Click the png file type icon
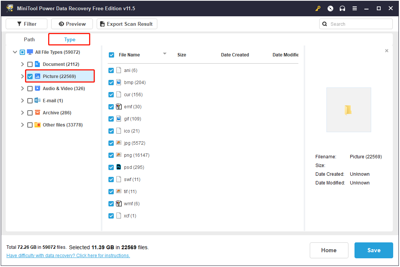Image resolution: width=400 pixels, height=267 pixels. coord(119,155)
